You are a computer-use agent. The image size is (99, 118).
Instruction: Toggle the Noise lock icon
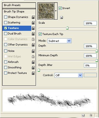tap(33, 51)
